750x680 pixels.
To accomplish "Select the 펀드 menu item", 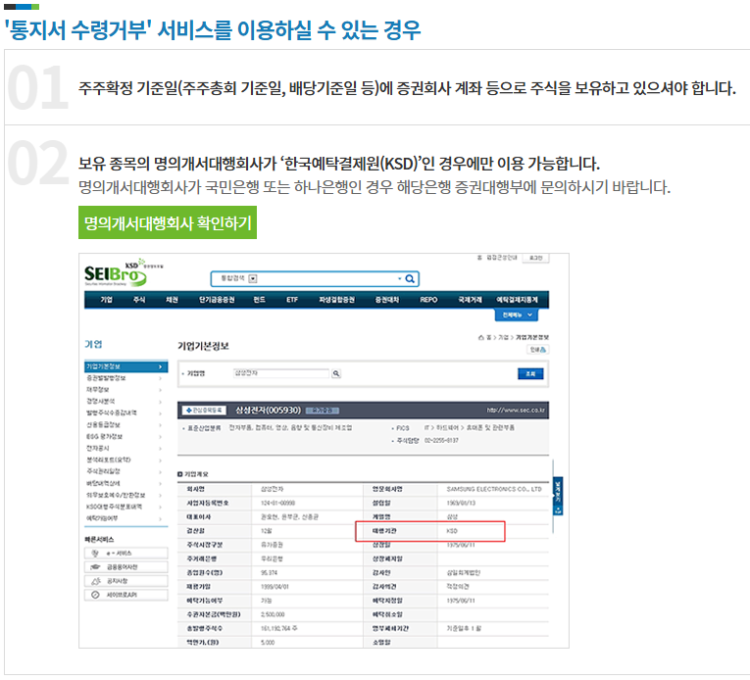I will tap(259, 300).
